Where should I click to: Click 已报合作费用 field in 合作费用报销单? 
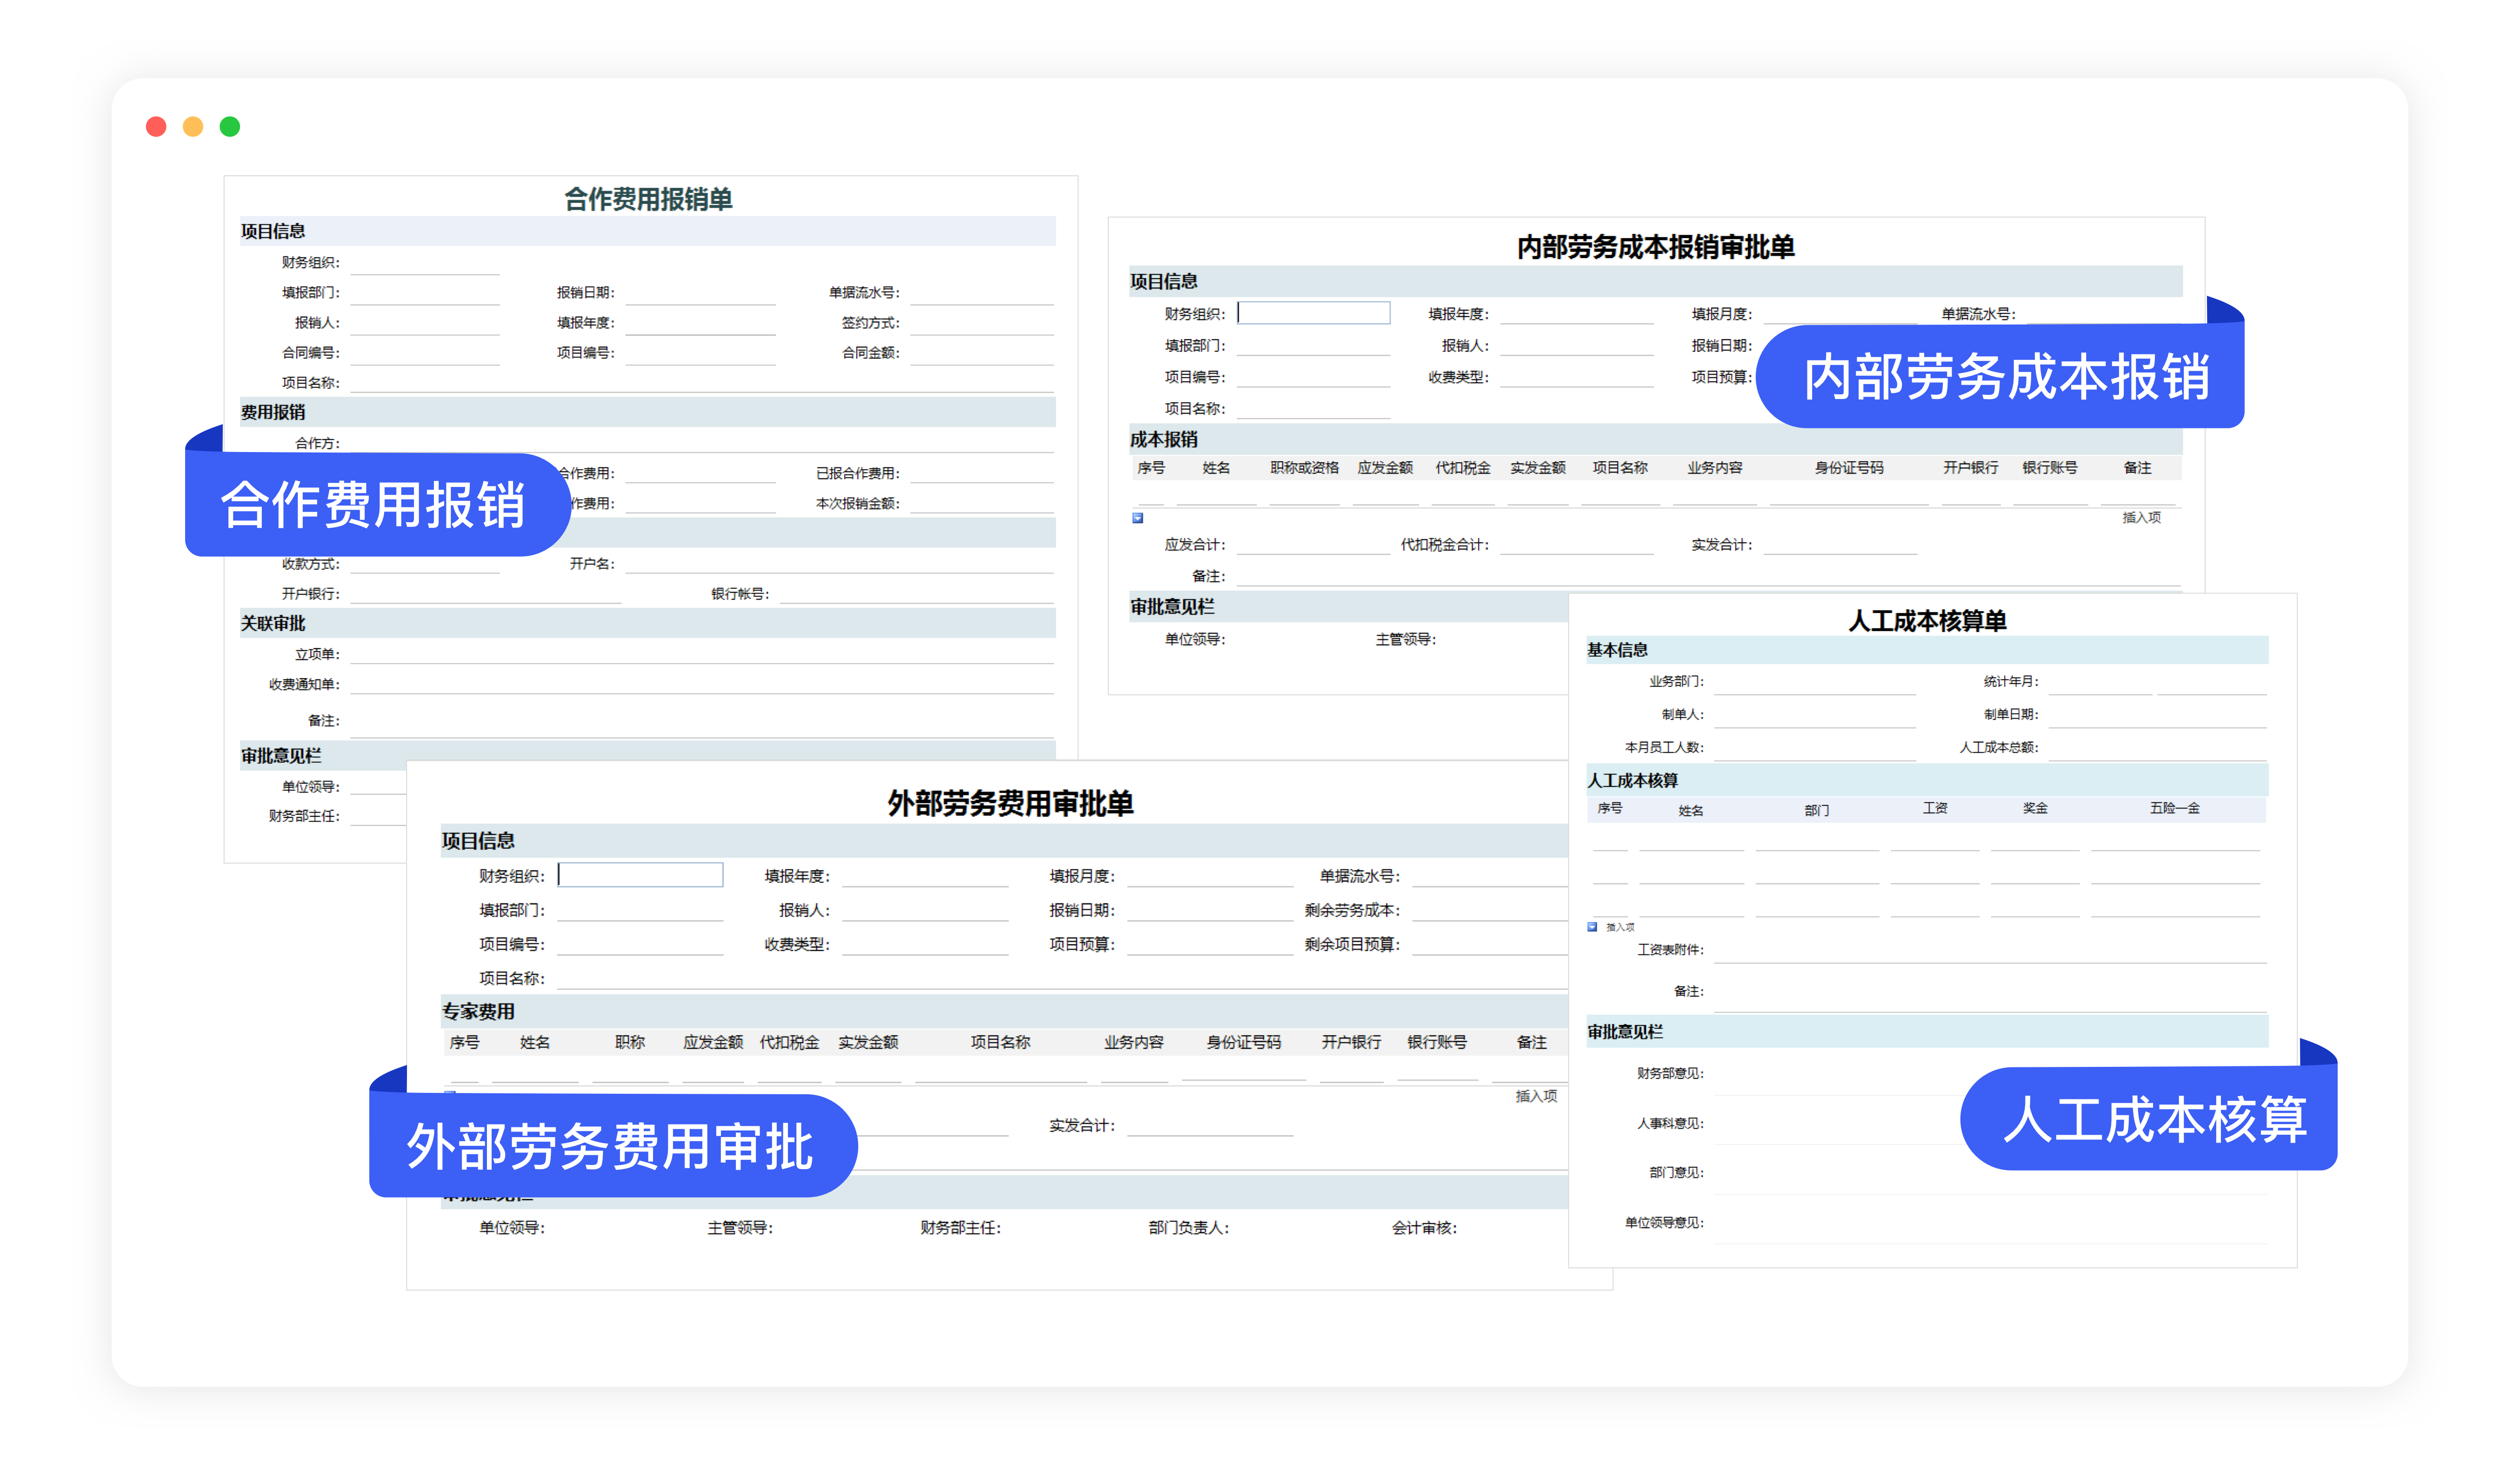[x=982, y=473]
